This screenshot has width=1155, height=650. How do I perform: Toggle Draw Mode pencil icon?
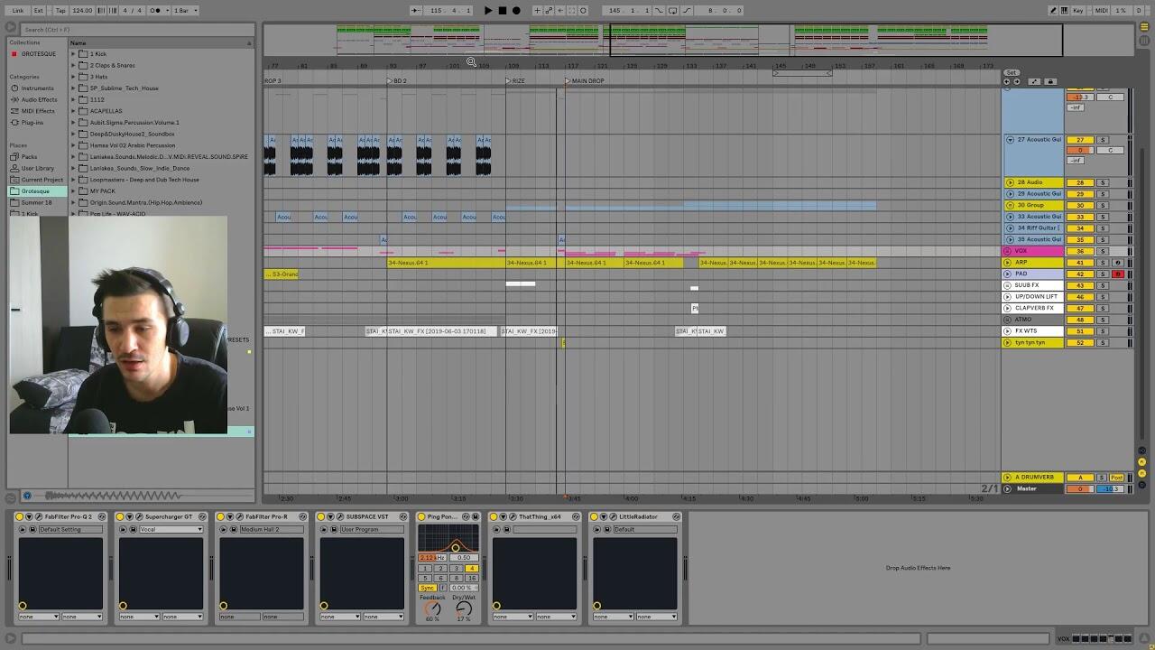[x=1053, y=11]
